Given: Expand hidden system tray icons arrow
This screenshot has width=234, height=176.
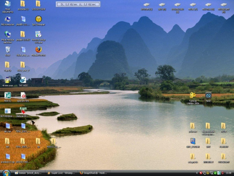Looking at the screenshot, I should pos(197,173).
